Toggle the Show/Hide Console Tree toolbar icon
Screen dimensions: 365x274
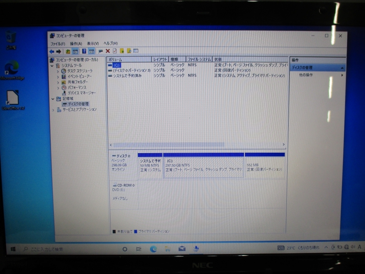pos(75,51)
